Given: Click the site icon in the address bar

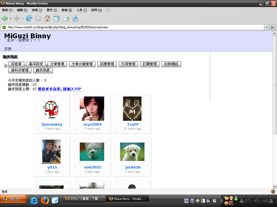Looking at the screenshot, I should pyautogui.click(x=4, y=27).
